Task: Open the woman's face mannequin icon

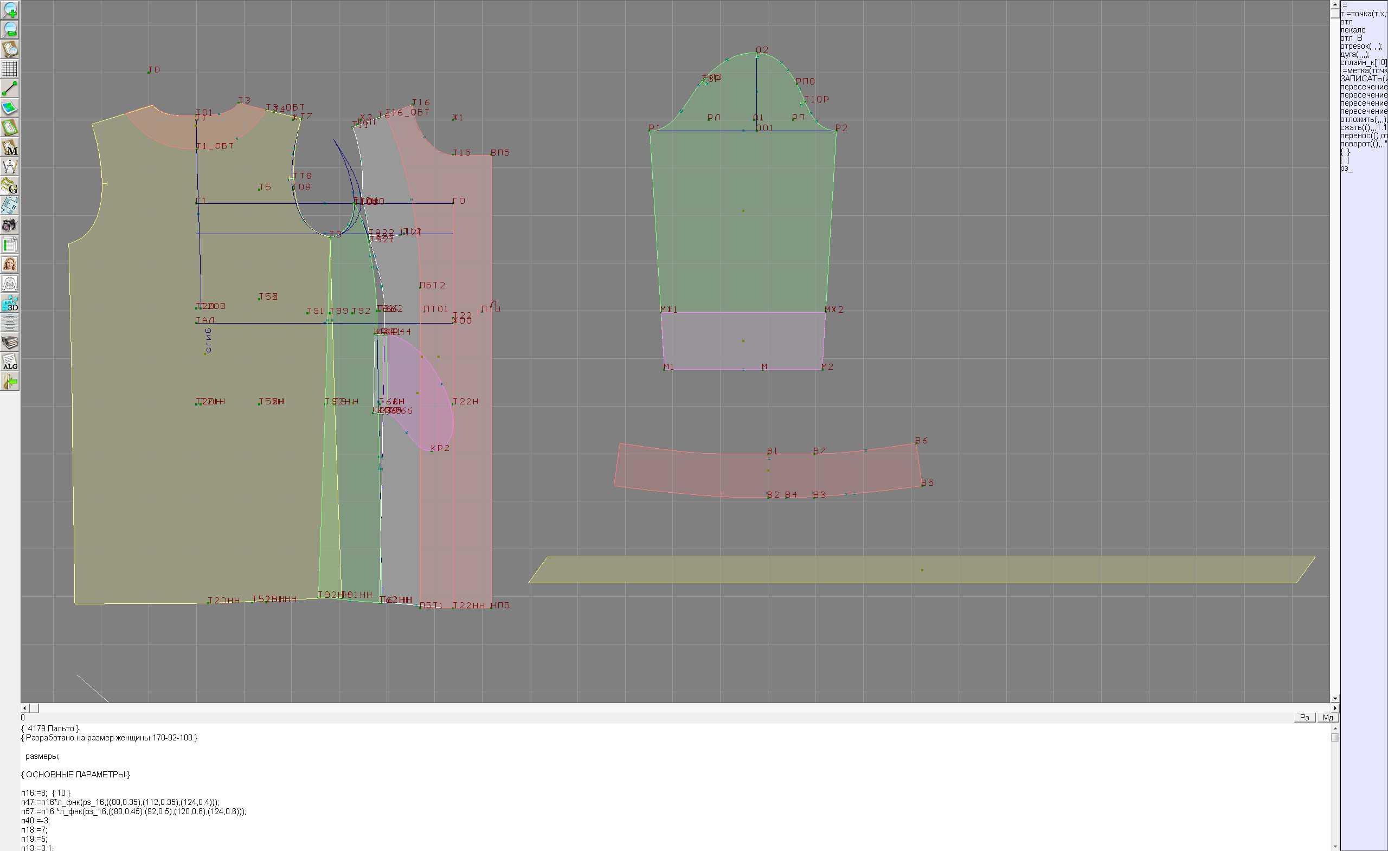Action: pos(10,264)
